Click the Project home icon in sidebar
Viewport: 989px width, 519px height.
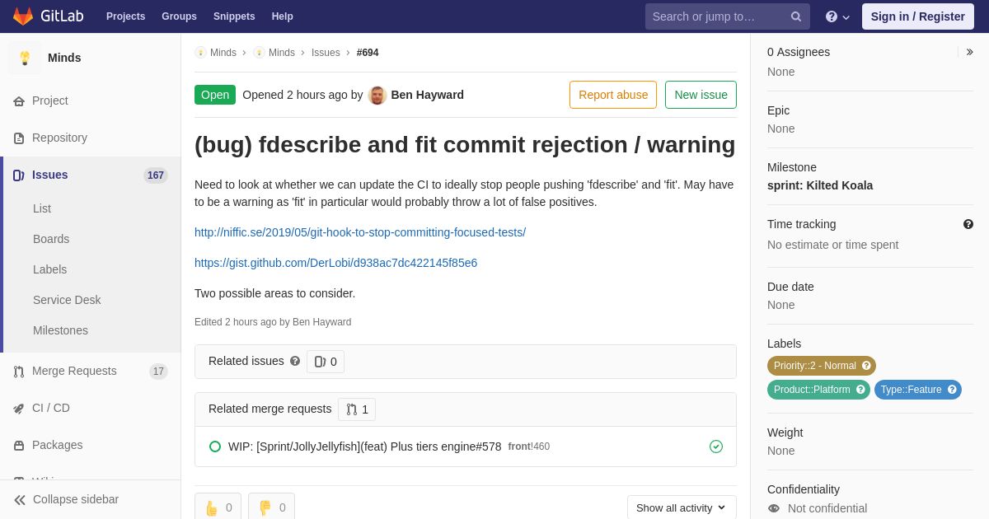click(x=19, y=101)
